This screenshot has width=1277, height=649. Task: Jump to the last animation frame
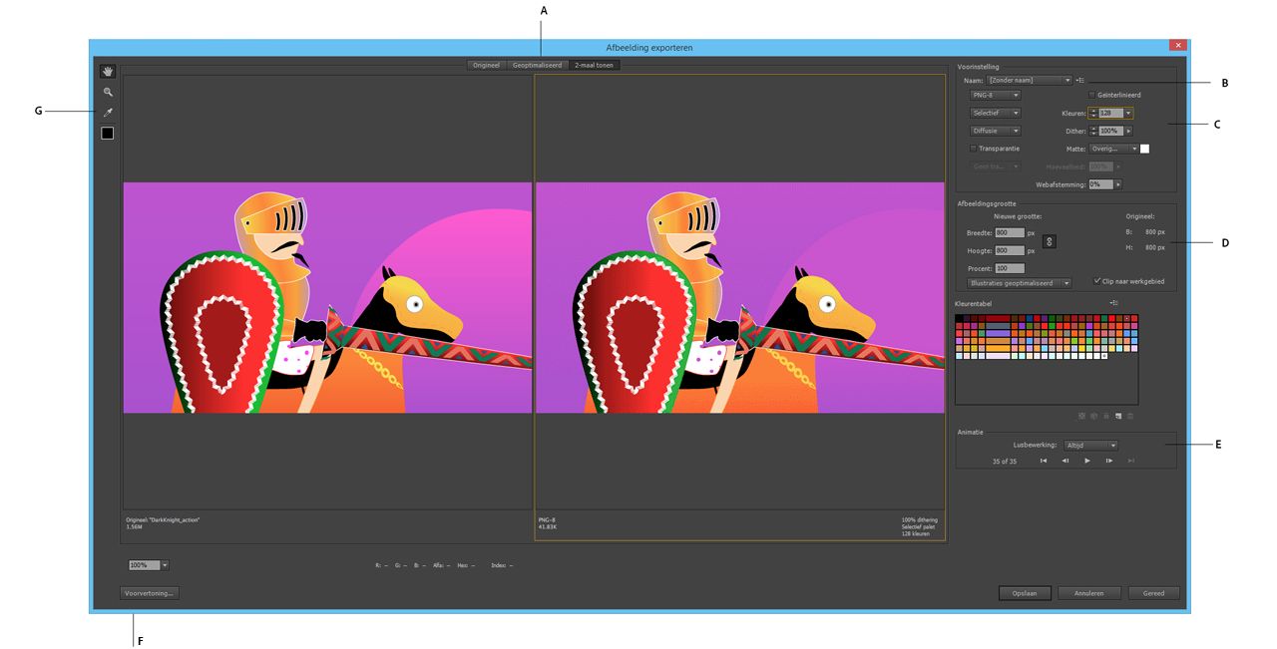pos(1131,461)
